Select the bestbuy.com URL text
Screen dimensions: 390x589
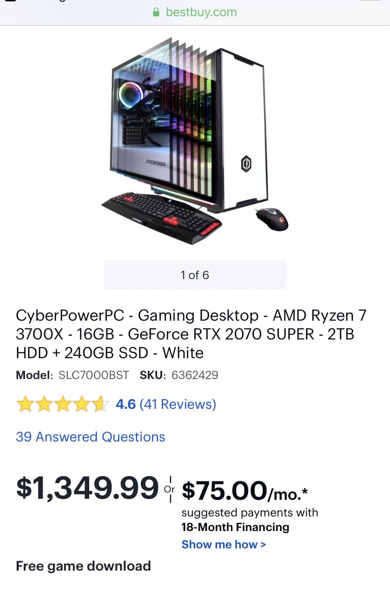coord(201,12)
